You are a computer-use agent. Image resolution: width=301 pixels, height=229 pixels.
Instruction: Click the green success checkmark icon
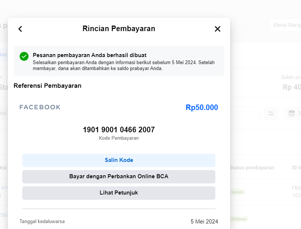24,56
